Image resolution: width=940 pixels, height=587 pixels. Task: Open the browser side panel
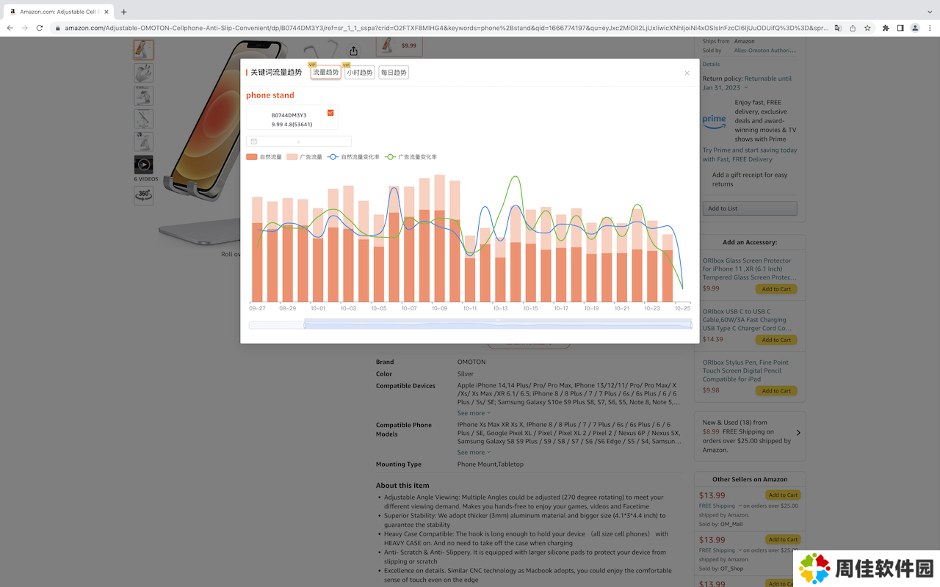[x=900, y=28]
